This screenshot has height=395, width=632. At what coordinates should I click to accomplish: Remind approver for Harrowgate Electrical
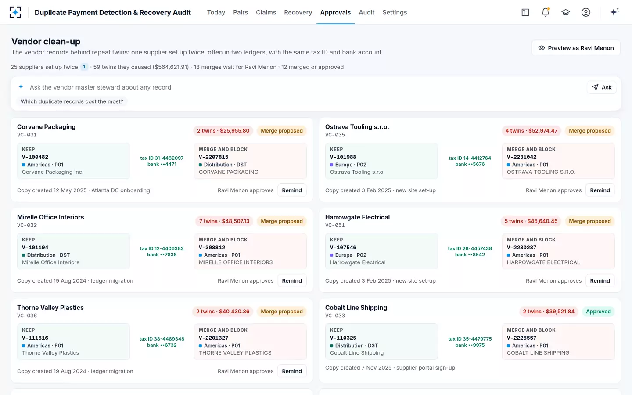tap(600, 281)
